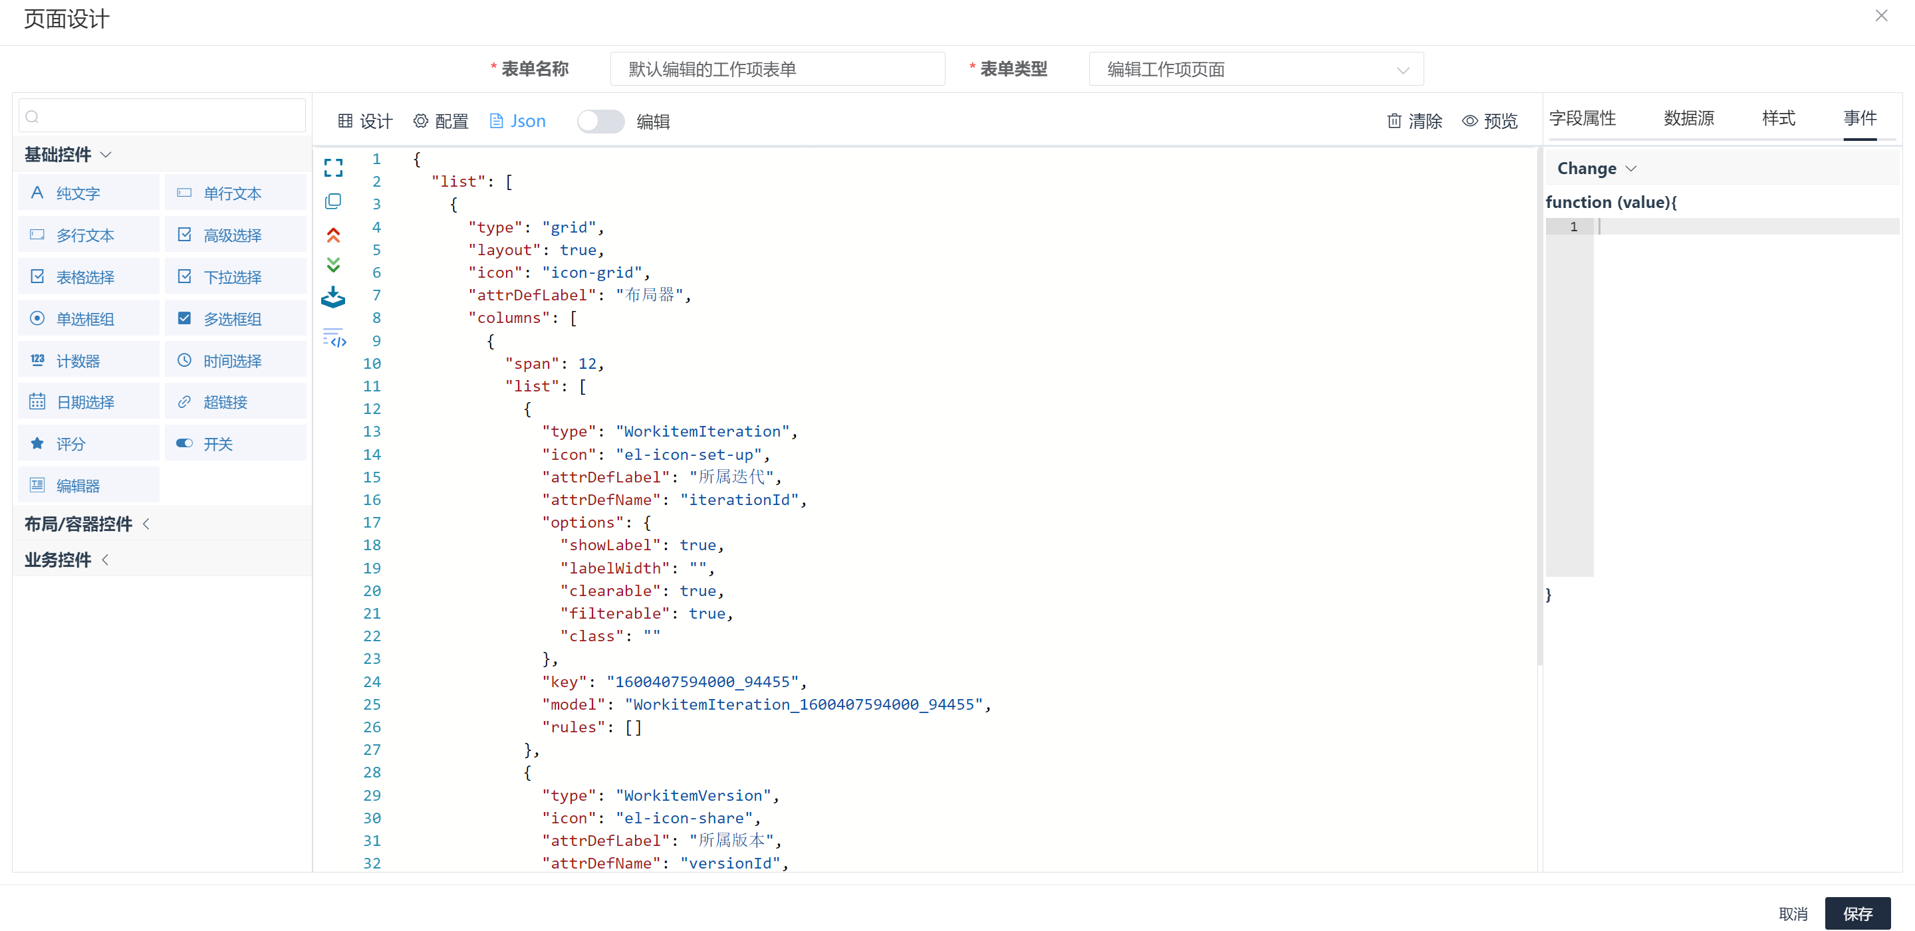Screen dimensions: 1915x931
Task: Click the control search input field
Action: pos(162,117)
